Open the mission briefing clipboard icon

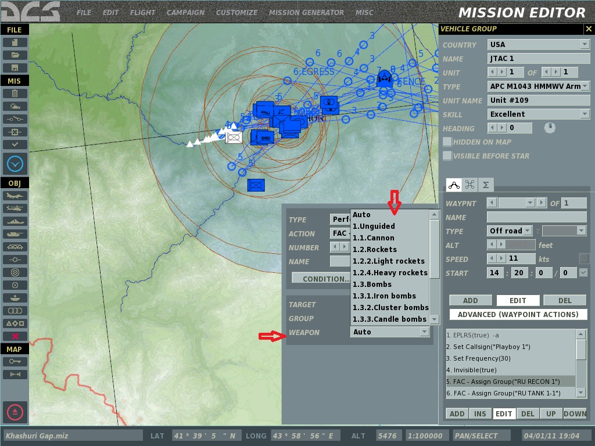click(x=15, y=93)
